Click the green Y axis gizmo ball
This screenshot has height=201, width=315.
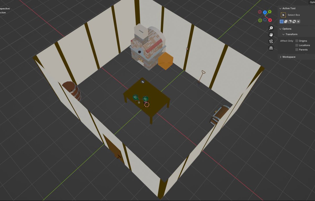(270, 12)
